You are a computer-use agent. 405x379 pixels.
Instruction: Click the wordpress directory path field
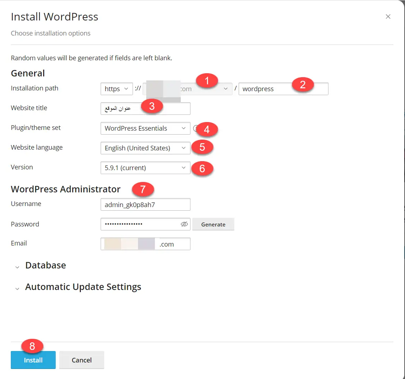click(283, 89)
